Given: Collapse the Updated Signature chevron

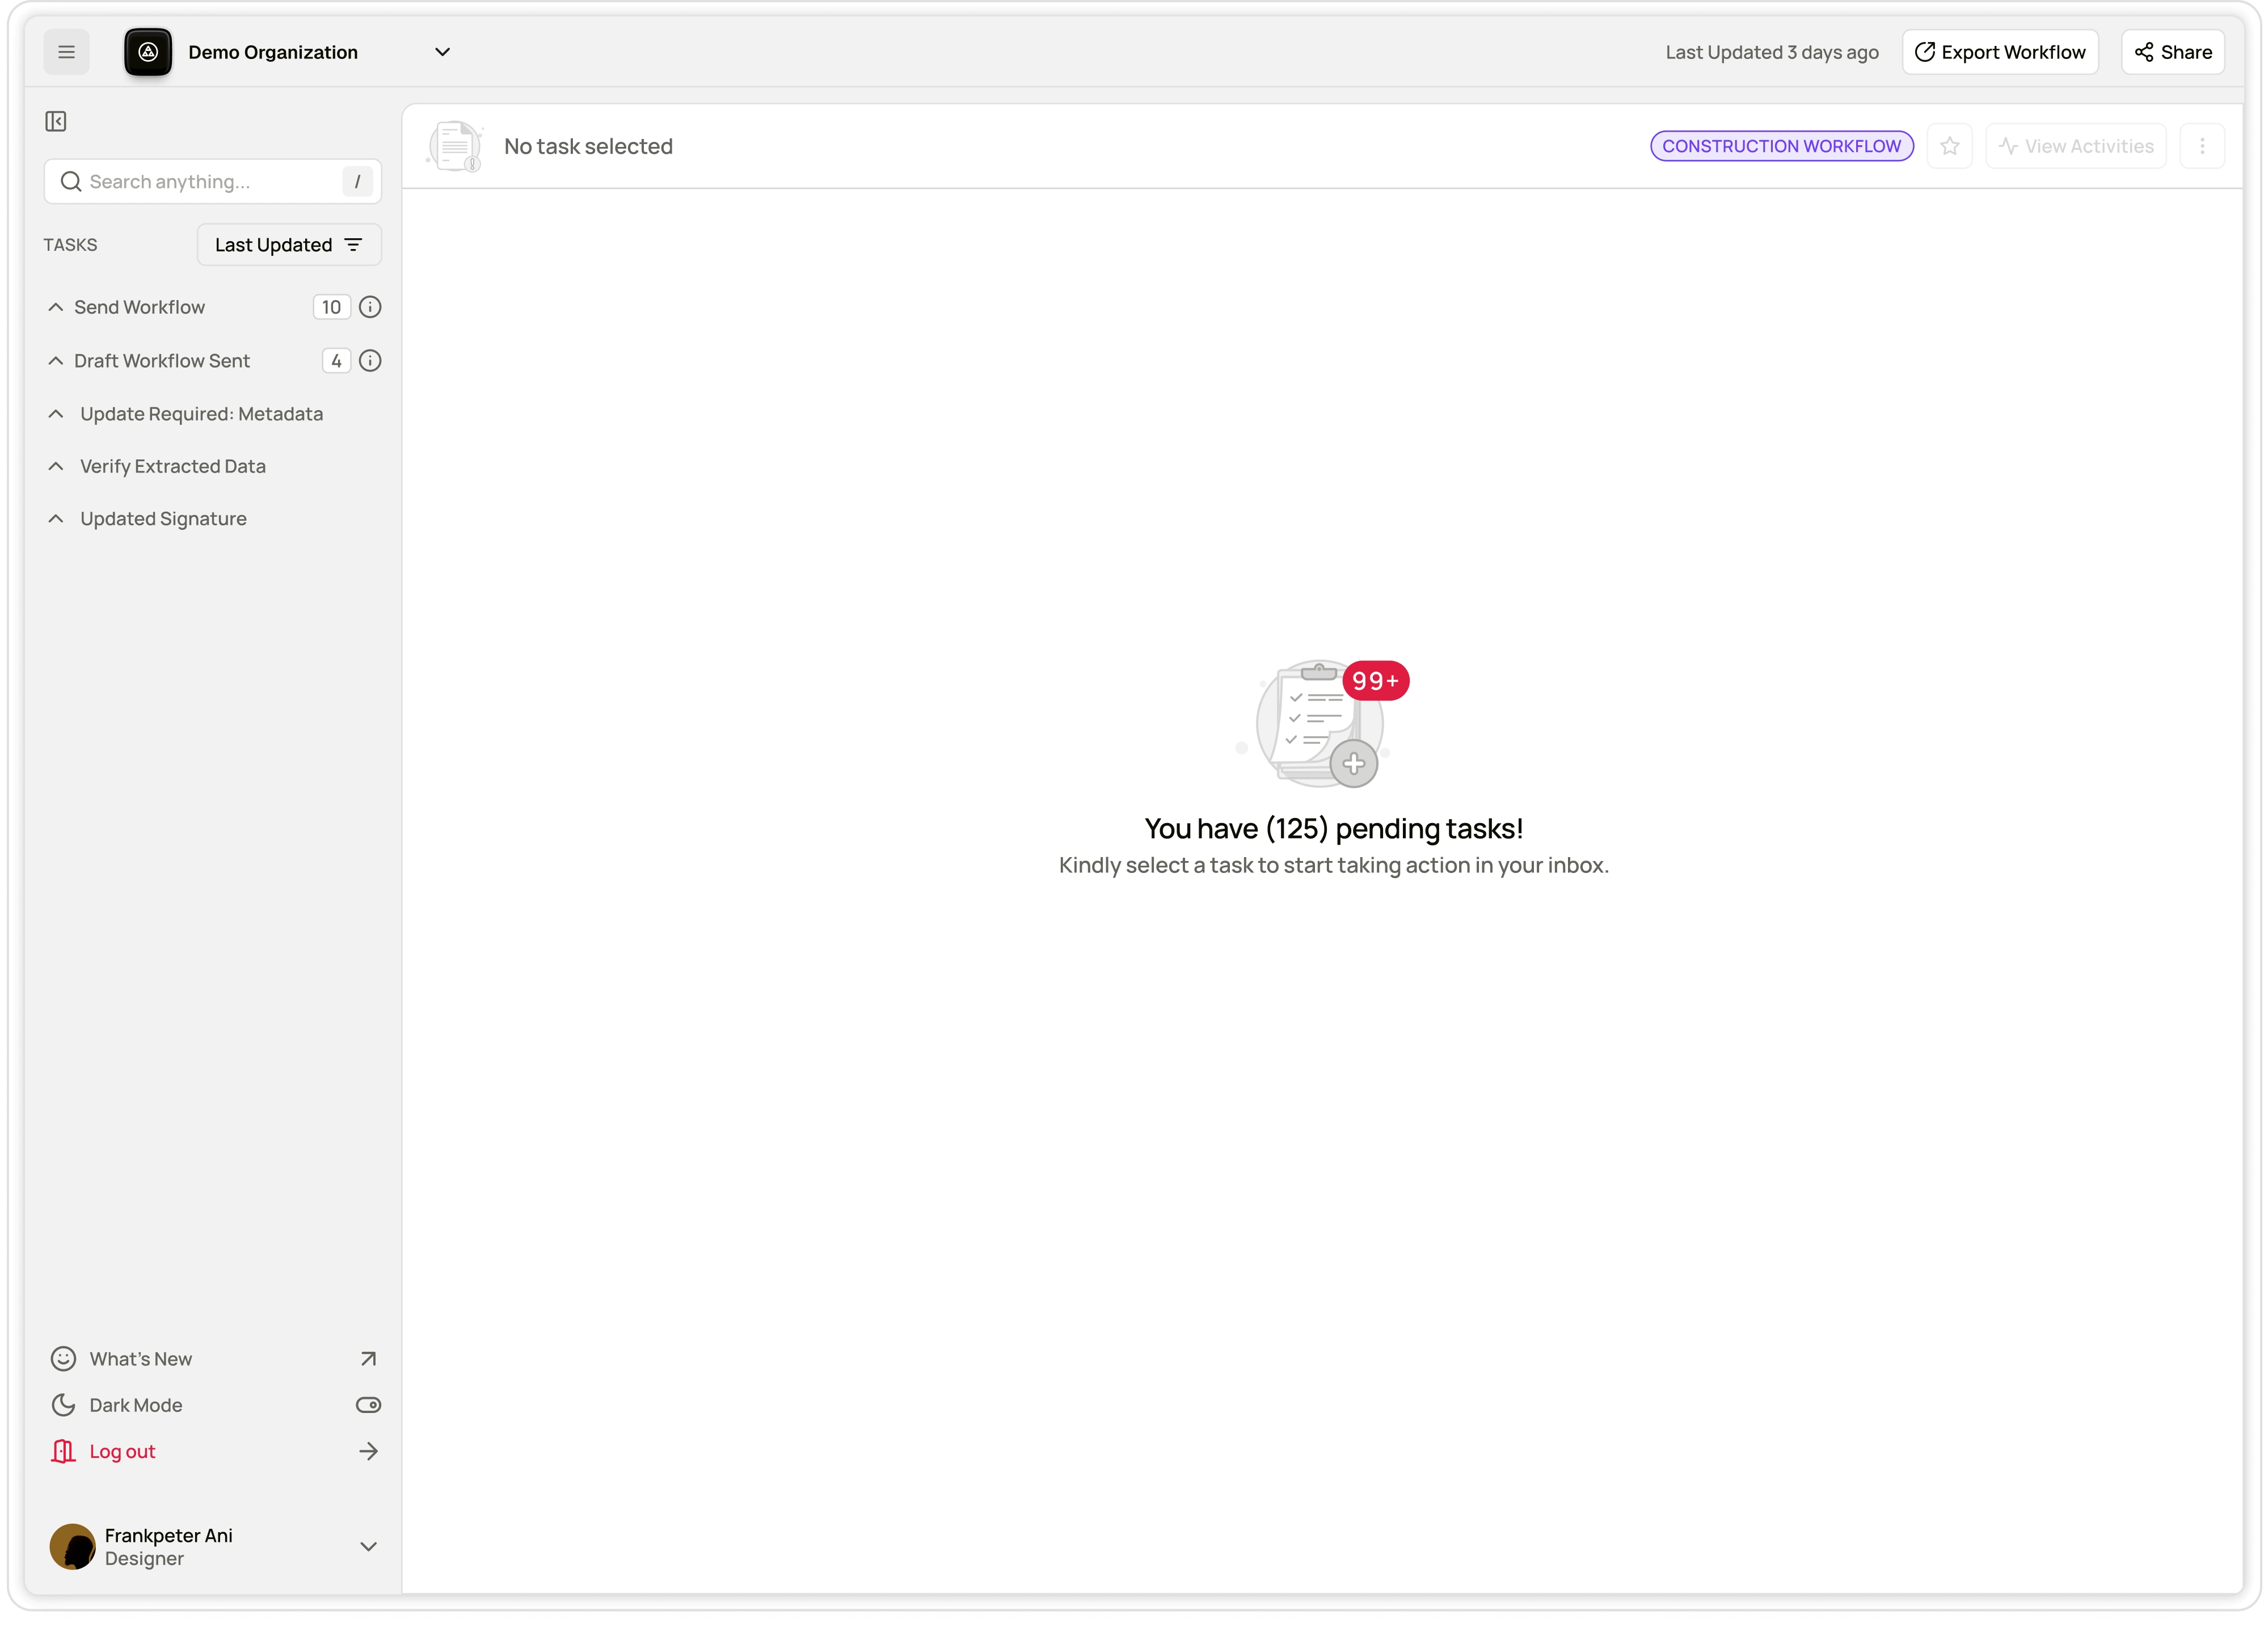Looking at the screenshot, I should click(x=56, y=518).
